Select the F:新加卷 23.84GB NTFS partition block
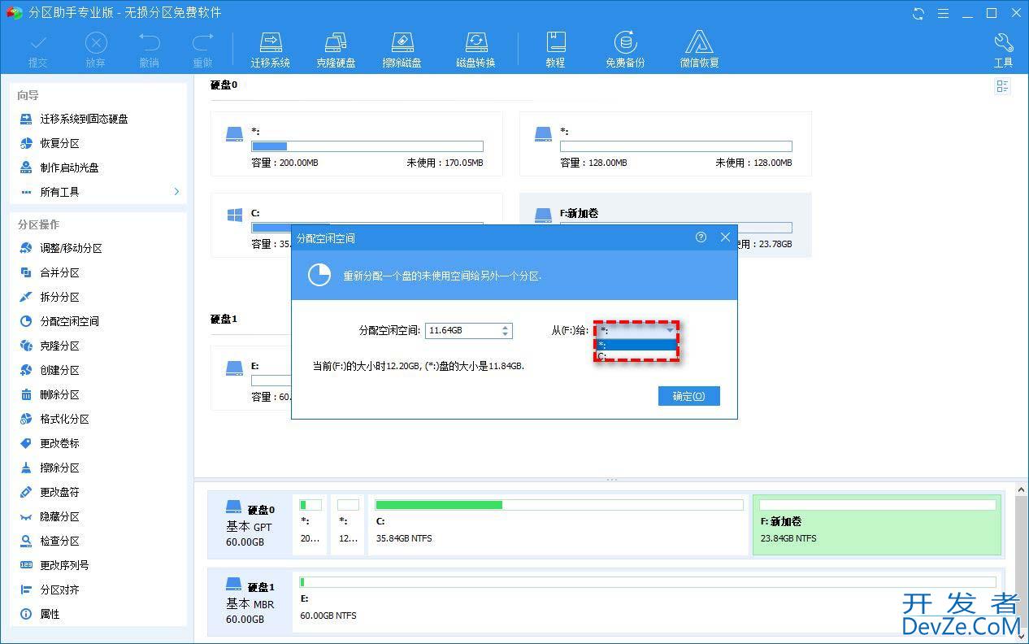 (877, 524)
